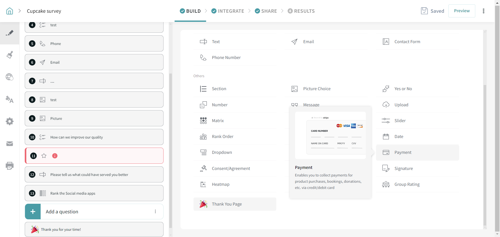This screenshot has height=237, width=500.
Task: Select the Slider question type
Action: tap(400, 121)
